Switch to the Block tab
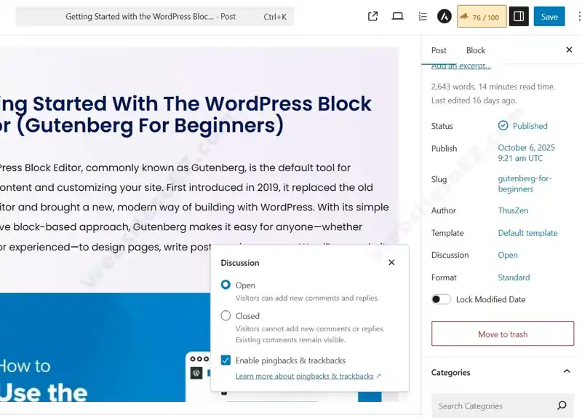Viewport: 582px width, 418px height. (476, 50)
